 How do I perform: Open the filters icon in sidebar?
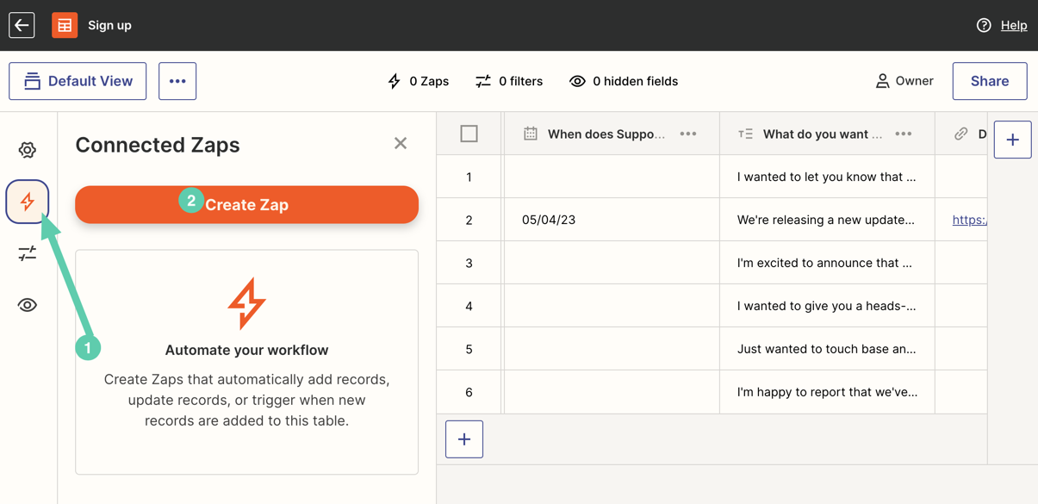(28, 253)
